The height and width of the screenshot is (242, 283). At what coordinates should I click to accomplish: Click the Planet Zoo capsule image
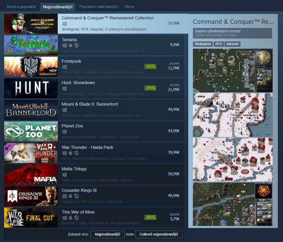point(31,131)
